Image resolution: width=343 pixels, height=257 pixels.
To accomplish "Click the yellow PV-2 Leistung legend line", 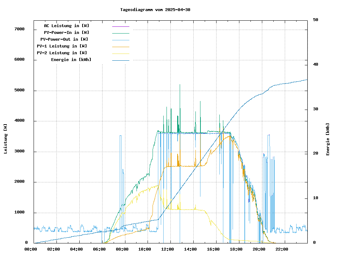I will 120,54.
